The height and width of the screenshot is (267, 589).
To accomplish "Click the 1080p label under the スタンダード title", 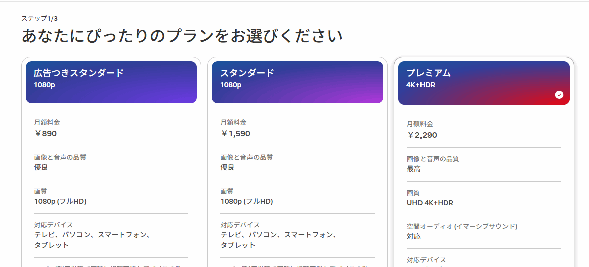I will click(x=231, y=85).
